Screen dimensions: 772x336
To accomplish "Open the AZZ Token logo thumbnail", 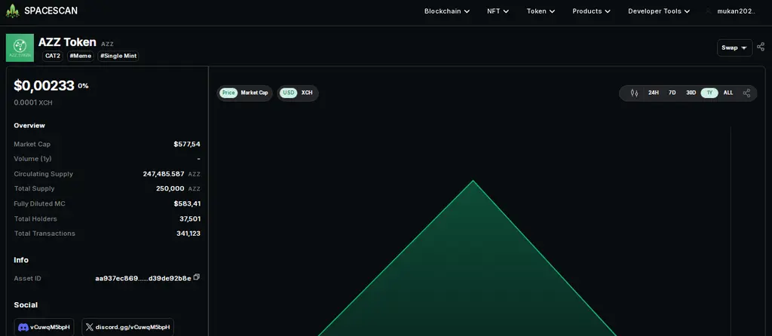I will coord(20,47).
